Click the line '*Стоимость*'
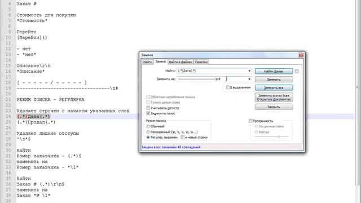Viewport: 361px width, 203px height. pyautogui.click(x=32, y=21)
